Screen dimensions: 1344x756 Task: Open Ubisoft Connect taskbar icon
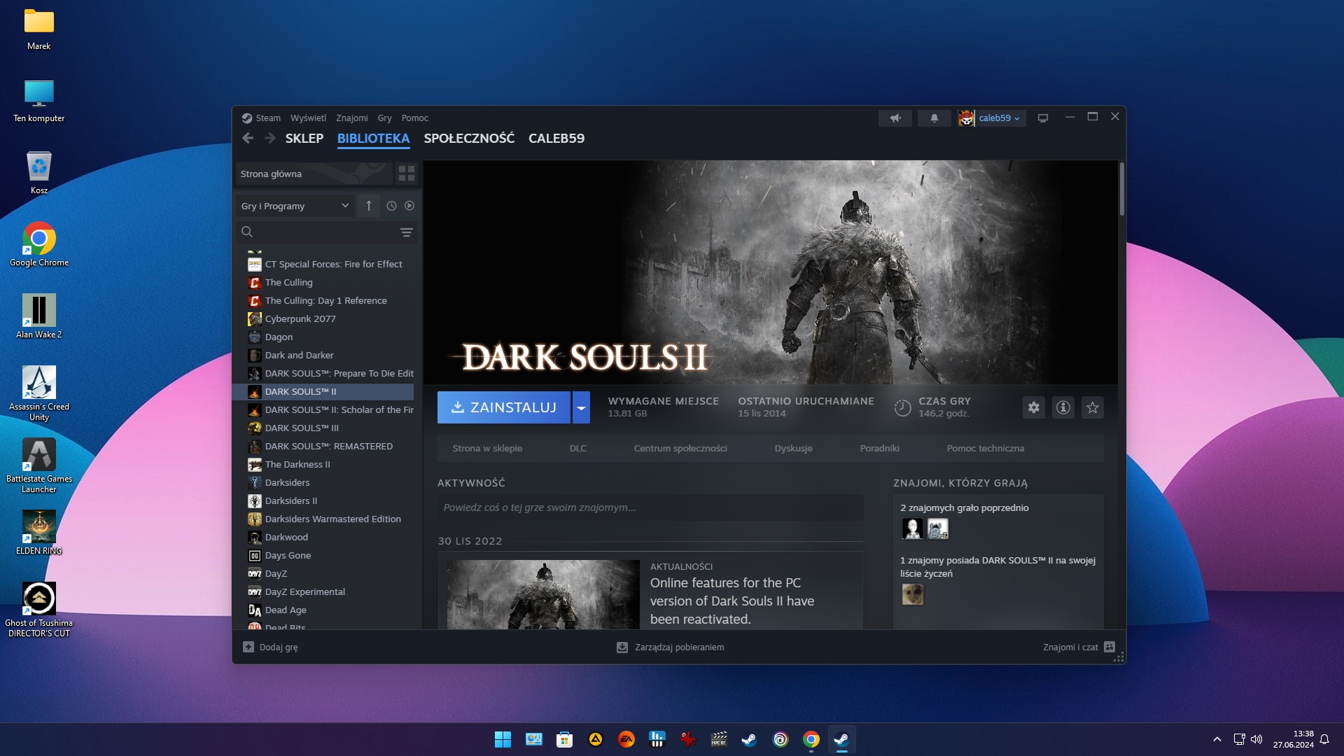[780, 739]
